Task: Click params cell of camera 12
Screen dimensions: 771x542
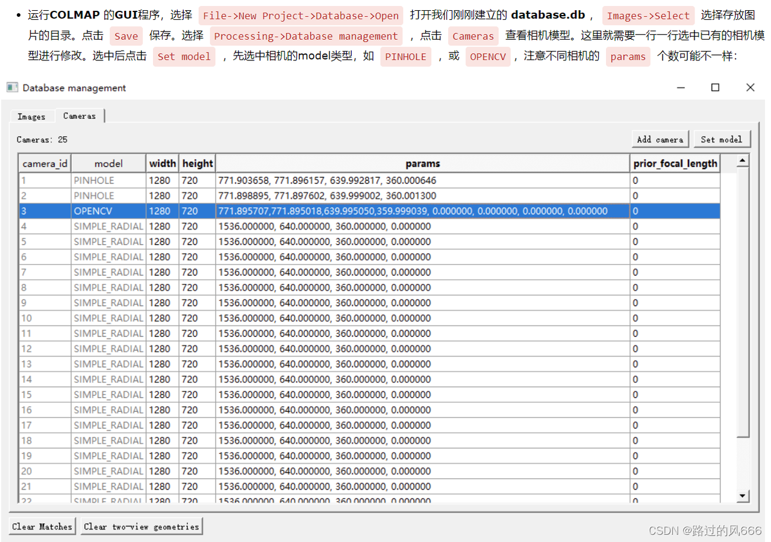Action: 423,349
